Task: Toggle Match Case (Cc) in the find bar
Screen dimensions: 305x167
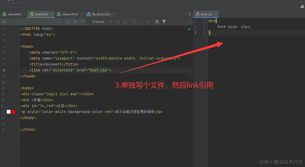Action: (x=68, y=22)
